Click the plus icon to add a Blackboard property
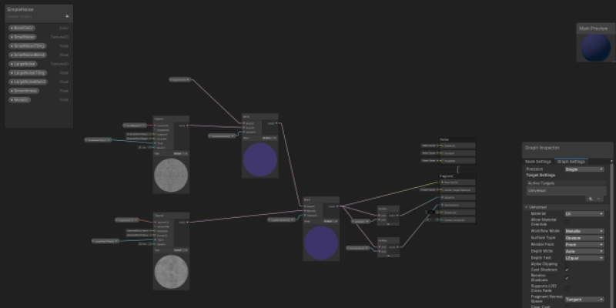This screenshot has width=616, height=308. point(67,15)
